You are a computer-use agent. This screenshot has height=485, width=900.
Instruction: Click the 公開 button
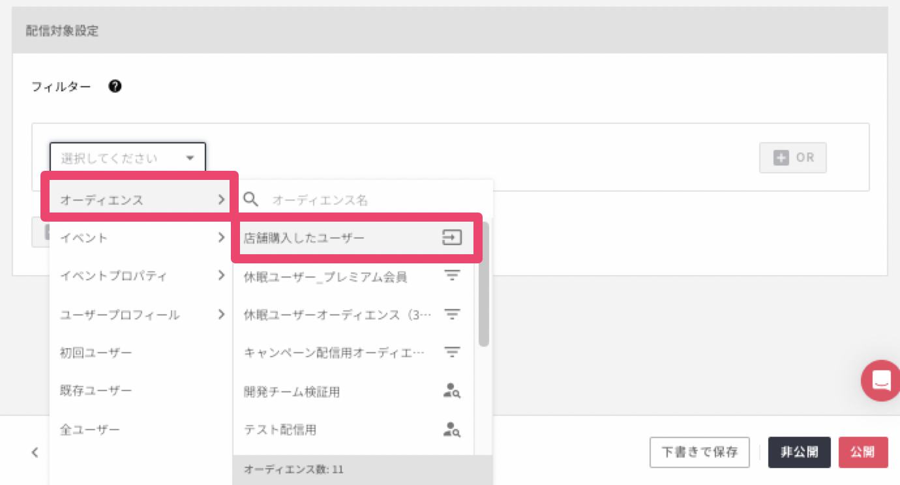click(x=863, y=452)
